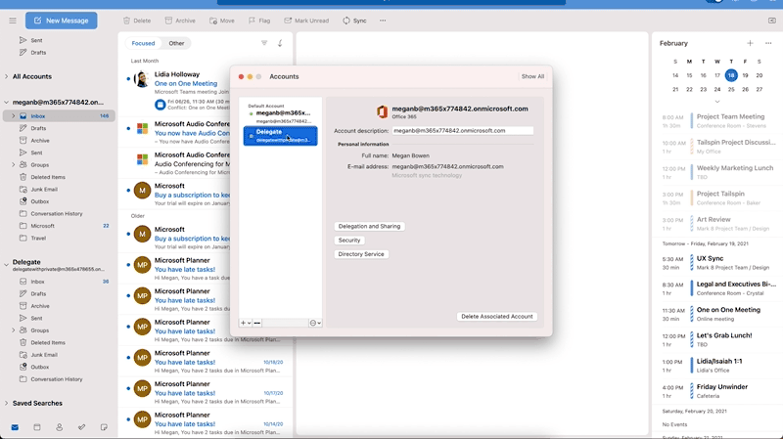This screenshot has height=439, width=783.
Task: Switch to the Focused tab
Action: 143,43
